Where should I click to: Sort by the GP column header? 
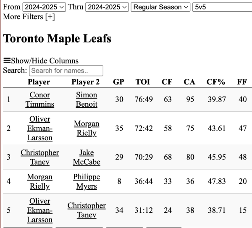coord(118,82)
